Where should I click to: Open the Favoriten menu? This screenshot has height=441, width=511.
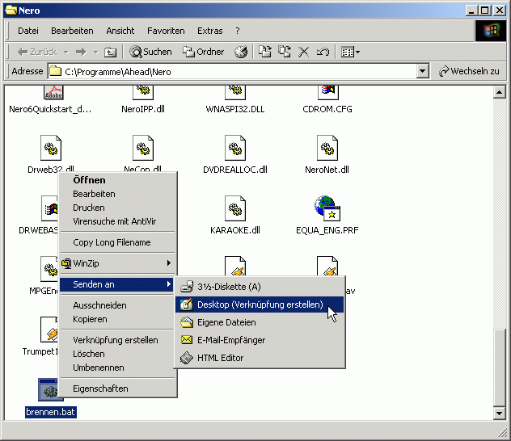166,31
